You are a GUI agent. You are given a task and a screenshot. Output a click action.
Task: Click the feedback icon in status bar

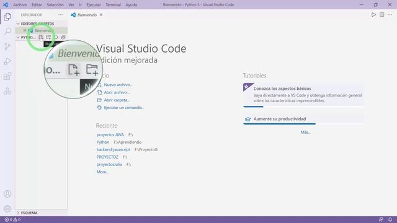(381, 220)
